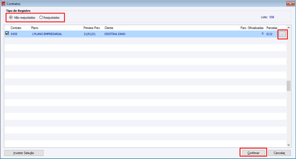
Task: Click the date 21/01/21 cell
Action: click(x=90, y=34)
